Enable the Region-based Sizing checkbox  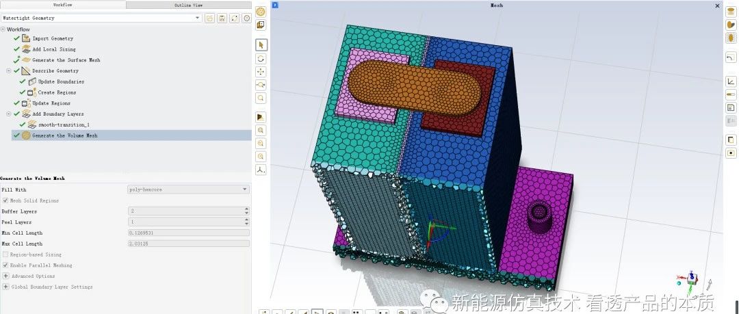[5, 254]
